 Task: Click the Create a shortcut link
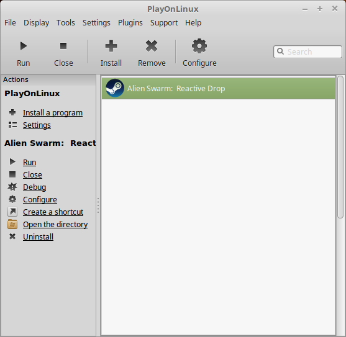(x=53, y=212)
